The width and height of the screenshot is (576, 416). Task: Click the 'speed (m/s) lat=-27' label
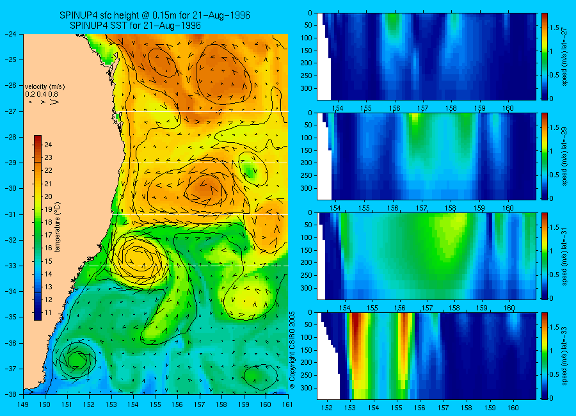[564, 56]
